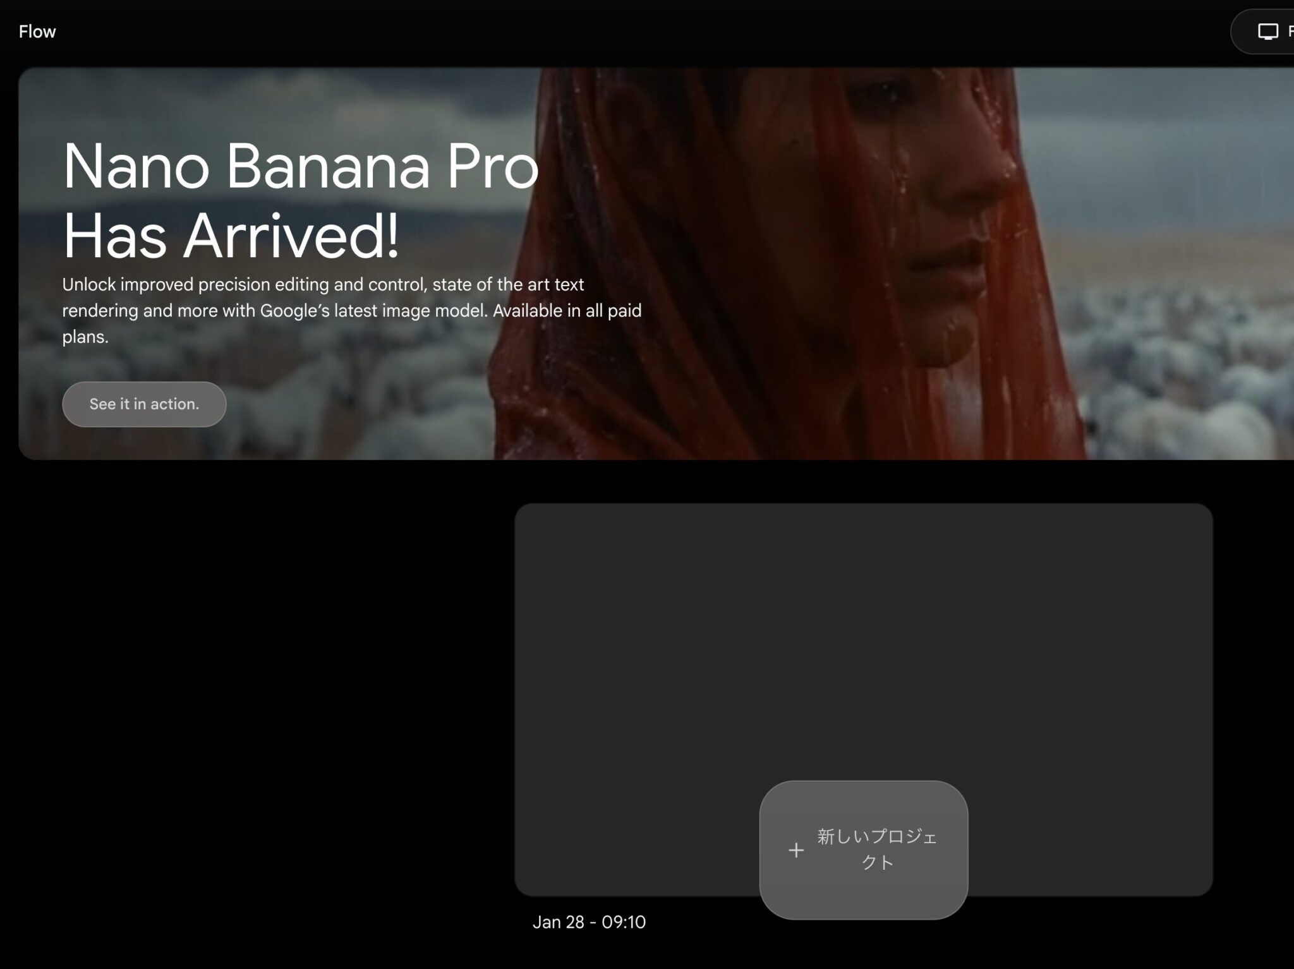
Task: Click the partially visible top-right pill button
Action: pyautogui.click(x=1262, y=32)
